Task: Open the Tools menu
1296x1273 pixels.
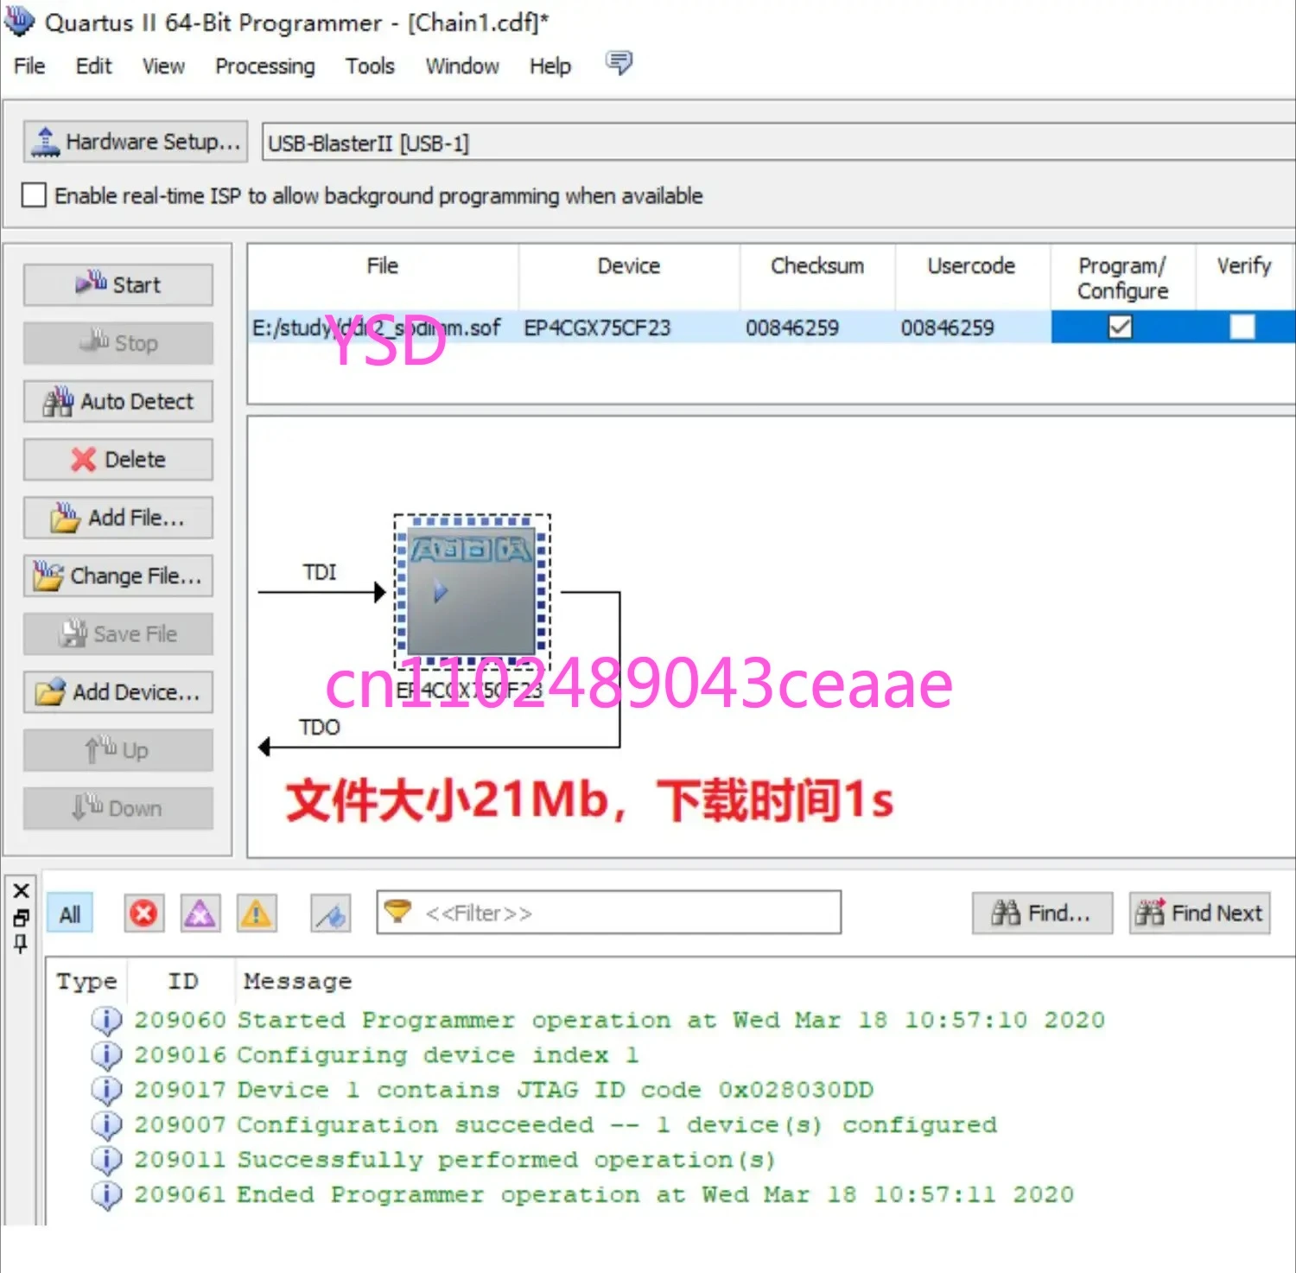Action: (370, 66)
